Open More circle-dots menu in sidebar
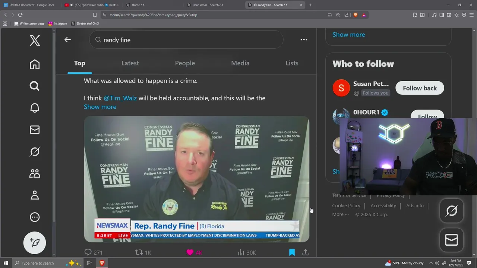Viewport: 477px width, 268px height. coord(35,217)
